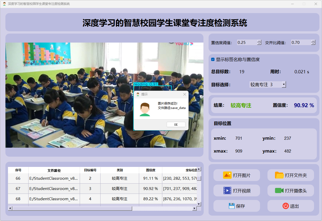Click the 保存 button label
This screenshot has width=322, height=221.
[x=240, y=206]
